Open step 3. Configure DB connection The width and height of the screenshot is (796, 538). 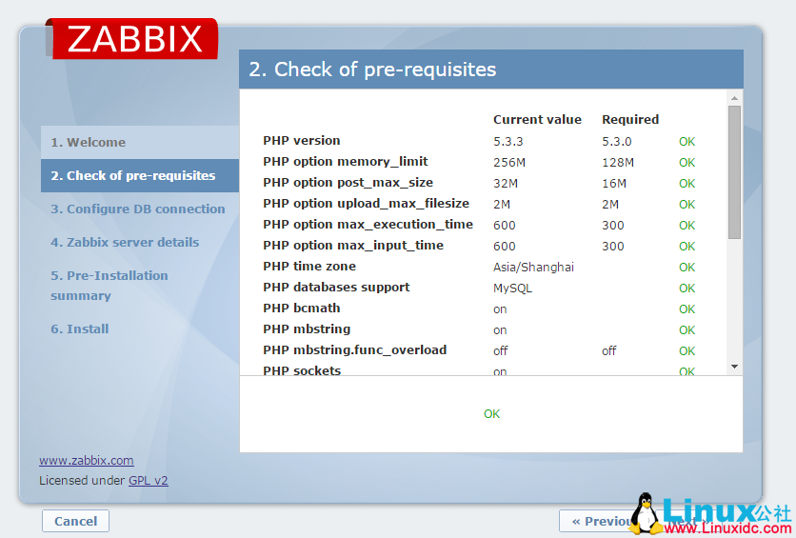(137, 209)
